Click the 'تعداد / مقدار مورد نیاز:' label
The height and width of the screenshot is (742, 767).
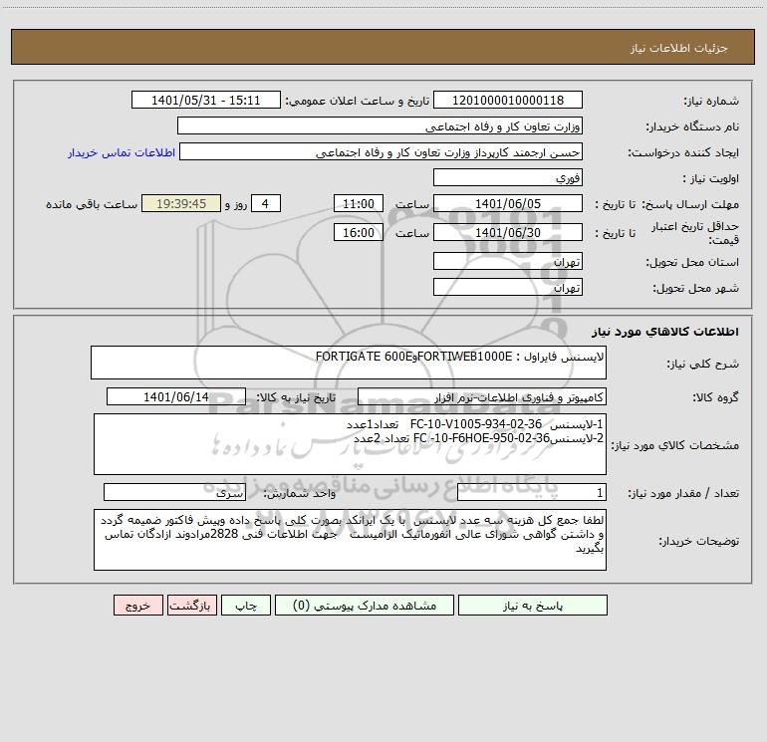[x=683, y=494]
